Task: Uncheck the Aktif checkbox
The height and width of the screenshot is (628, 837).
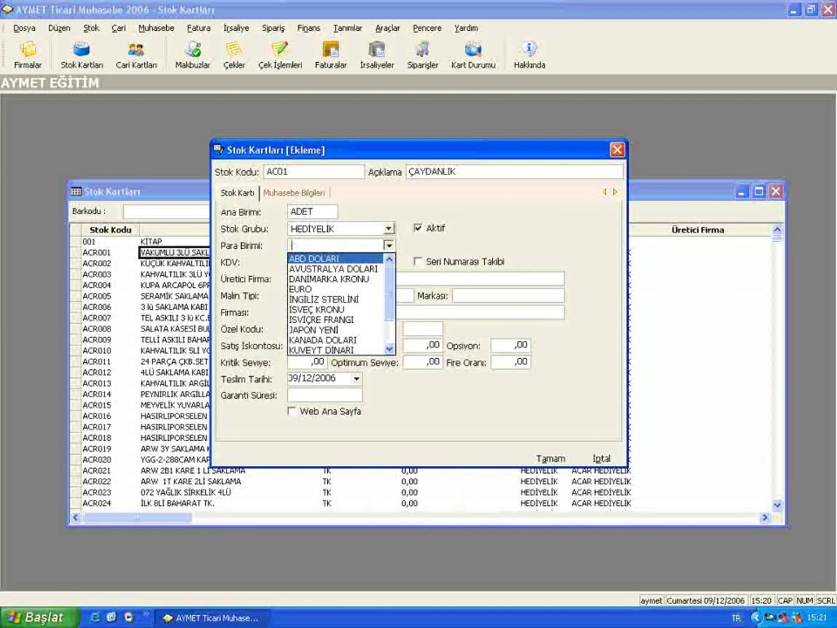Action: pos(418,228)
